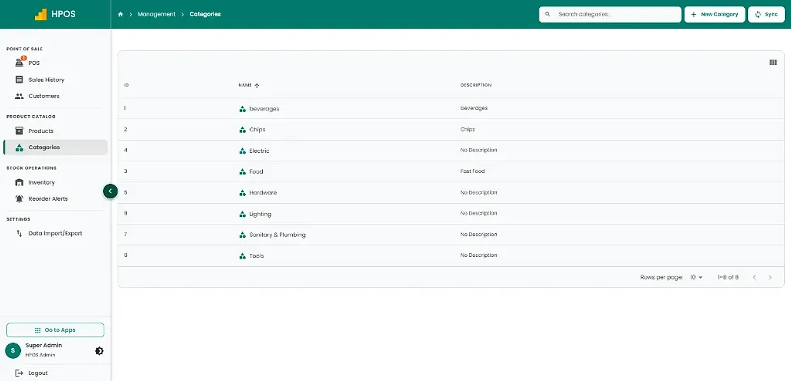Open the column visibility icon
This screenshot has width=791, height=381.
(773, 62)
